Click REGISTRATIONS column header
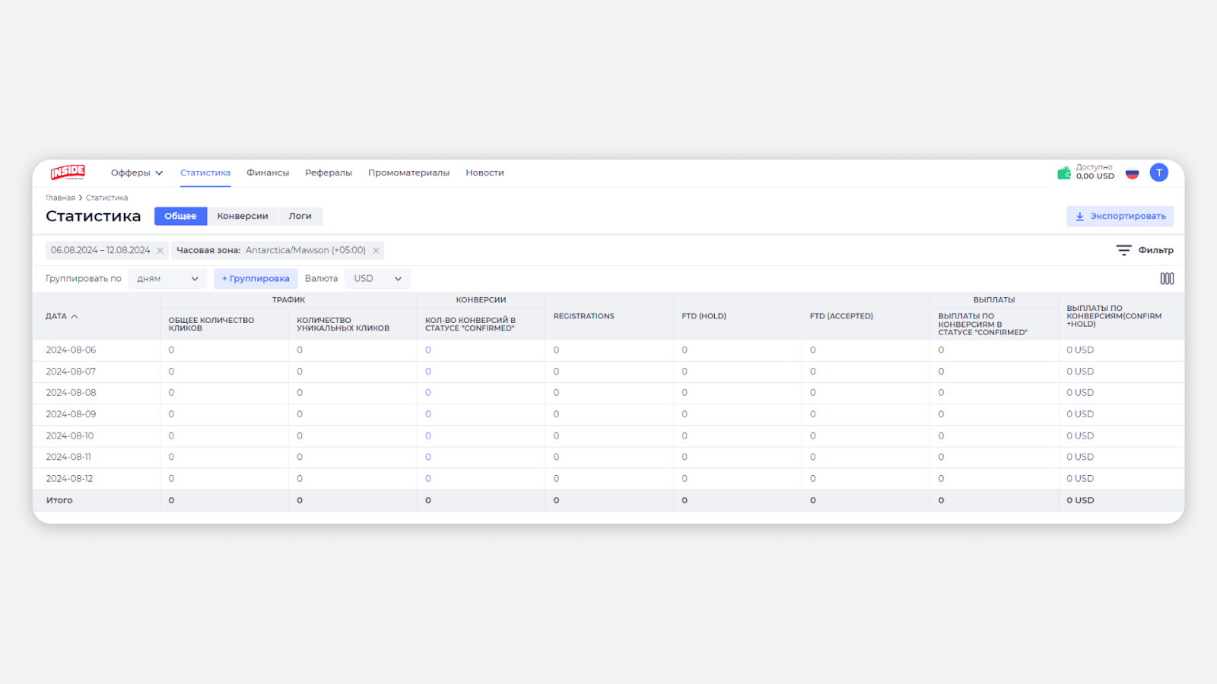1217x684 pixels. point(583,316)
